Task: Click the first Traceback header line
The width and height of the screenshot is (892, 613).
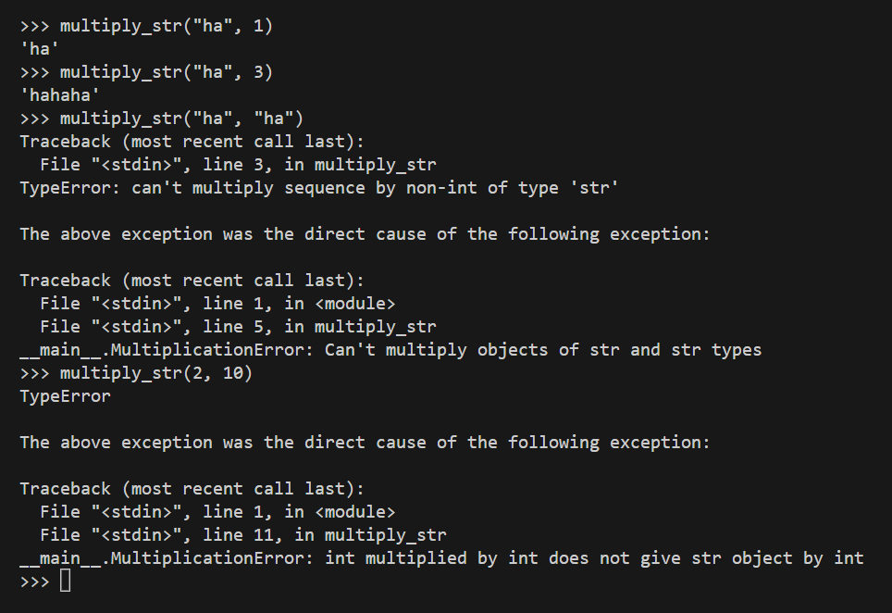Action: [x=192, y=142]
